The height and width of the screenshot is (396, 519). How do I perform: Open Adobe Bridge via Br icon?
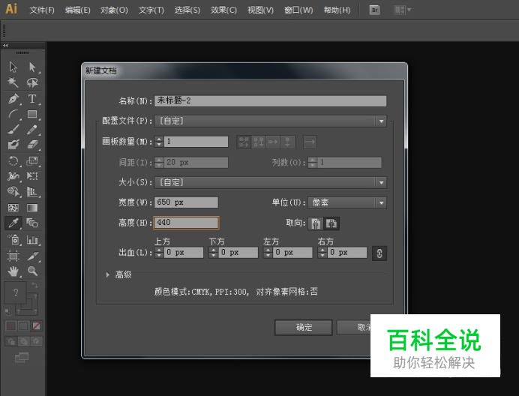[374, 10]
